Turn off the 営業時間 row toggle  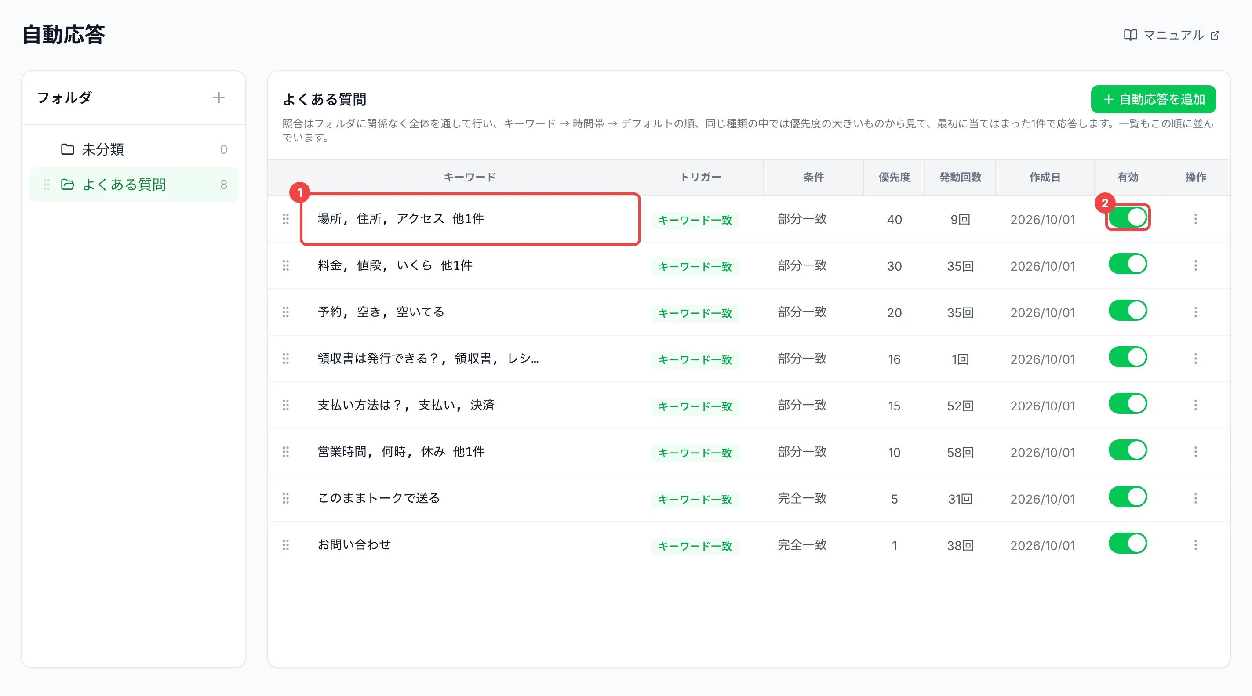(1128, 450)
